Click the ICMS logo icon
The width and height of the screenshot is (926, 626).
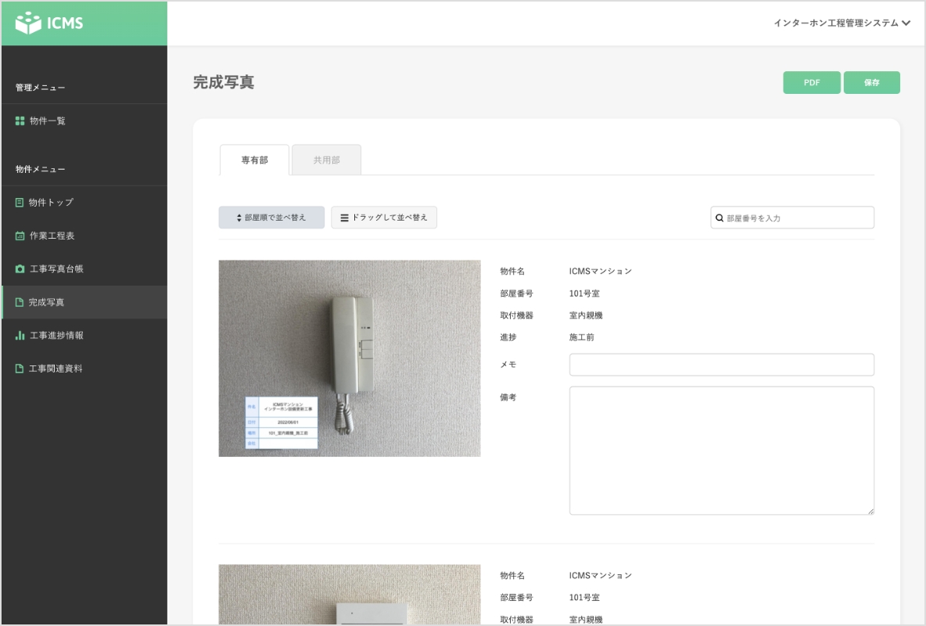coord(28,23)
